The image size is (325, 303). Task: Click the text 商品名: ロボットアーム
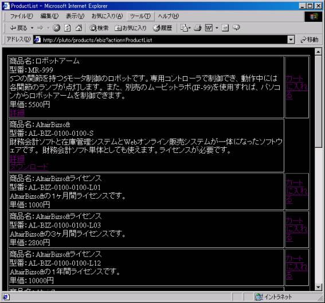point(45,61)
